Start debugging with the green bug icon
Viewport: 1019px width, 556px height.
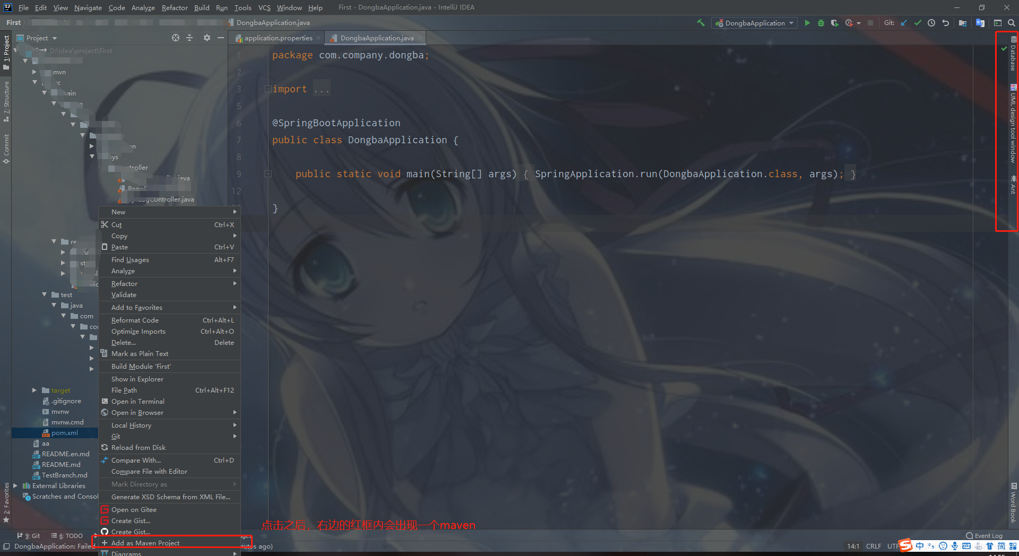(x=821, y=23)
